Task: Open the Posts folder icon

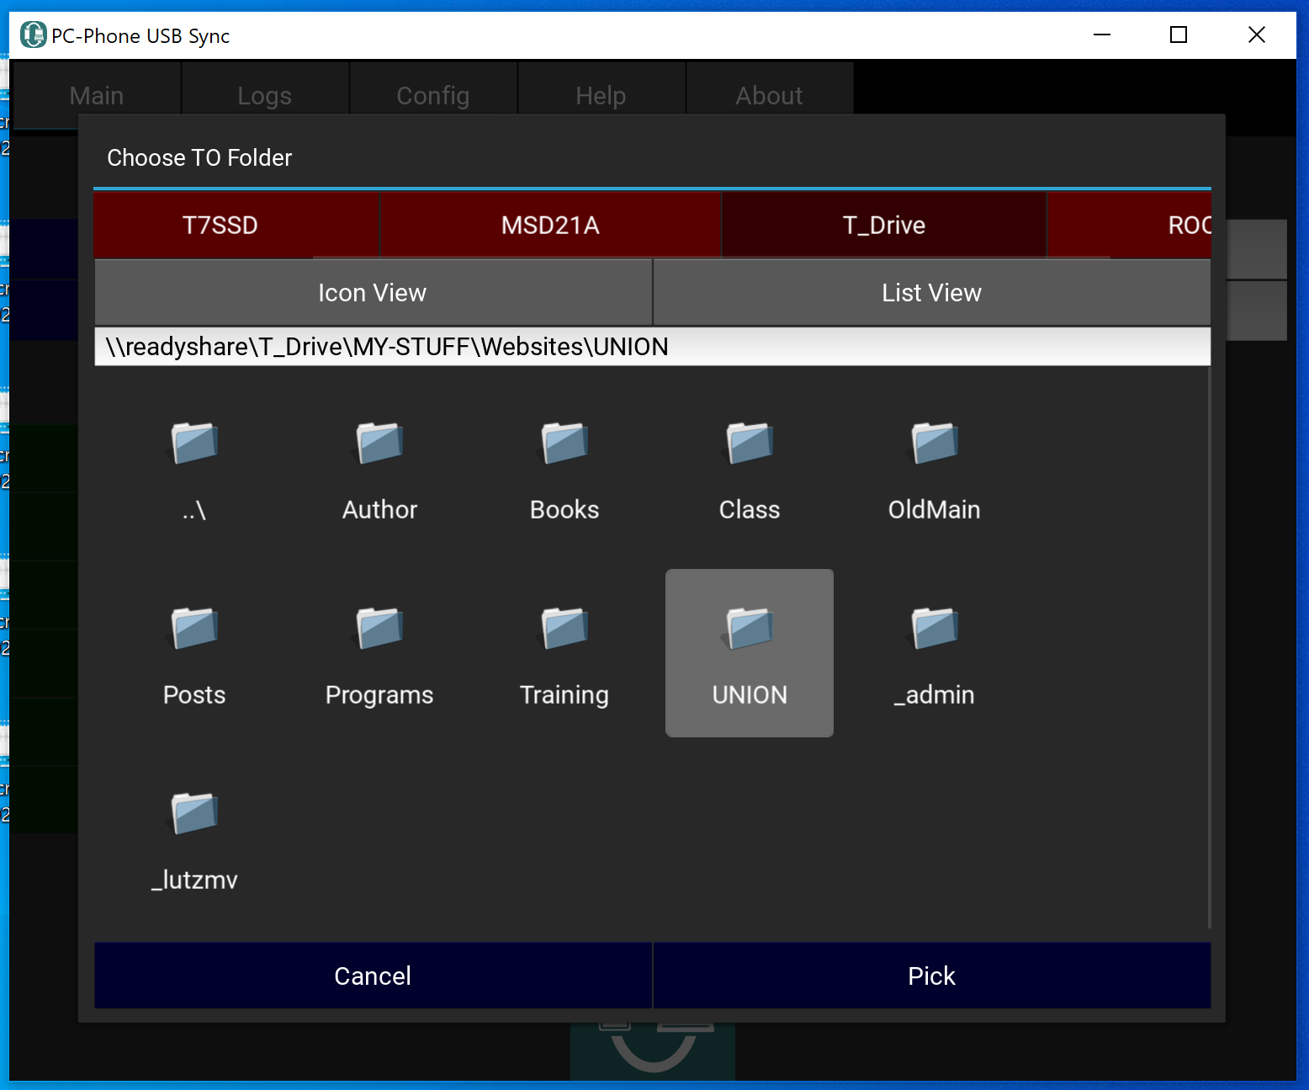Action: coord(194,628)
